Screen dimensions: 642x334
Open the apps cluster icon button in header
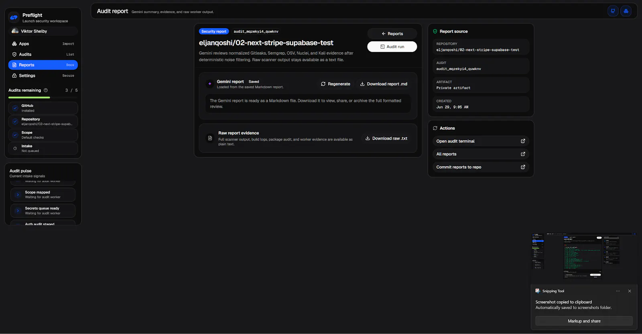tap(626, 11)
